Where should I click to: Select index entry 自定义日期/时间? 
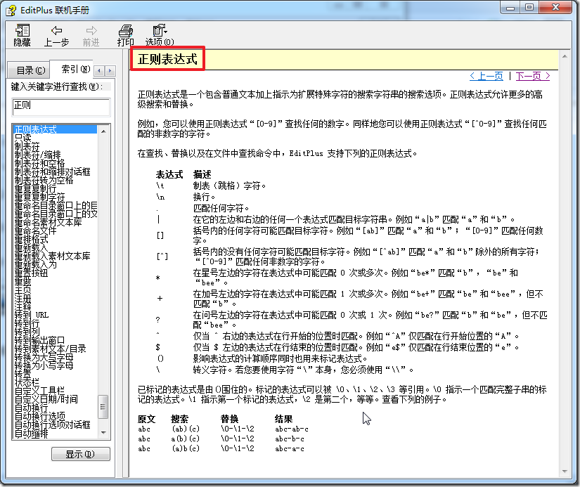click(x=46, y=399)
